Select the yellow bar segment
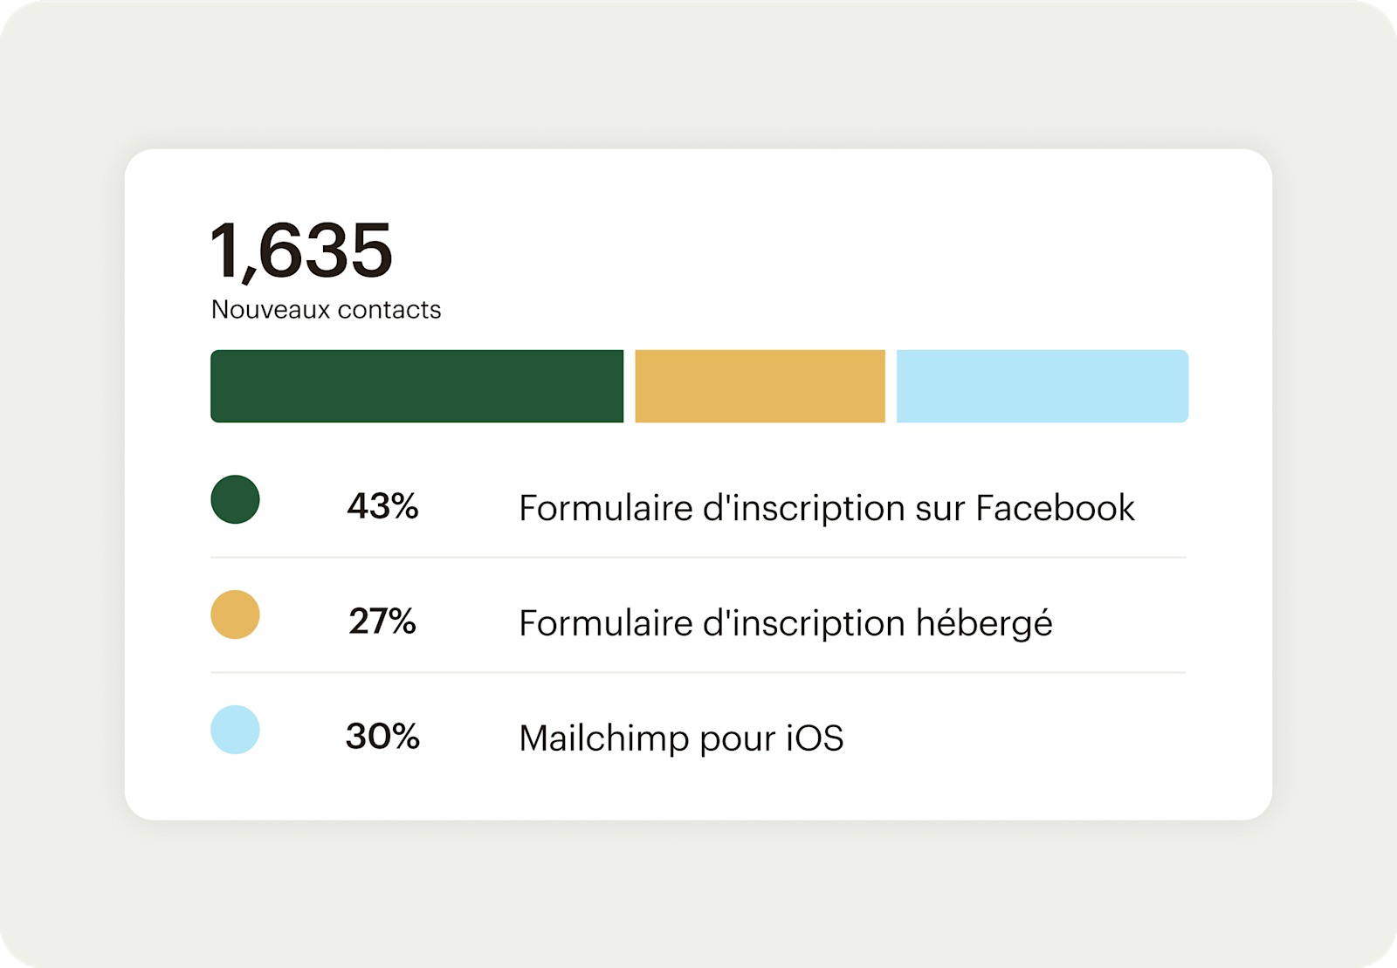 [x=760, y=386]
